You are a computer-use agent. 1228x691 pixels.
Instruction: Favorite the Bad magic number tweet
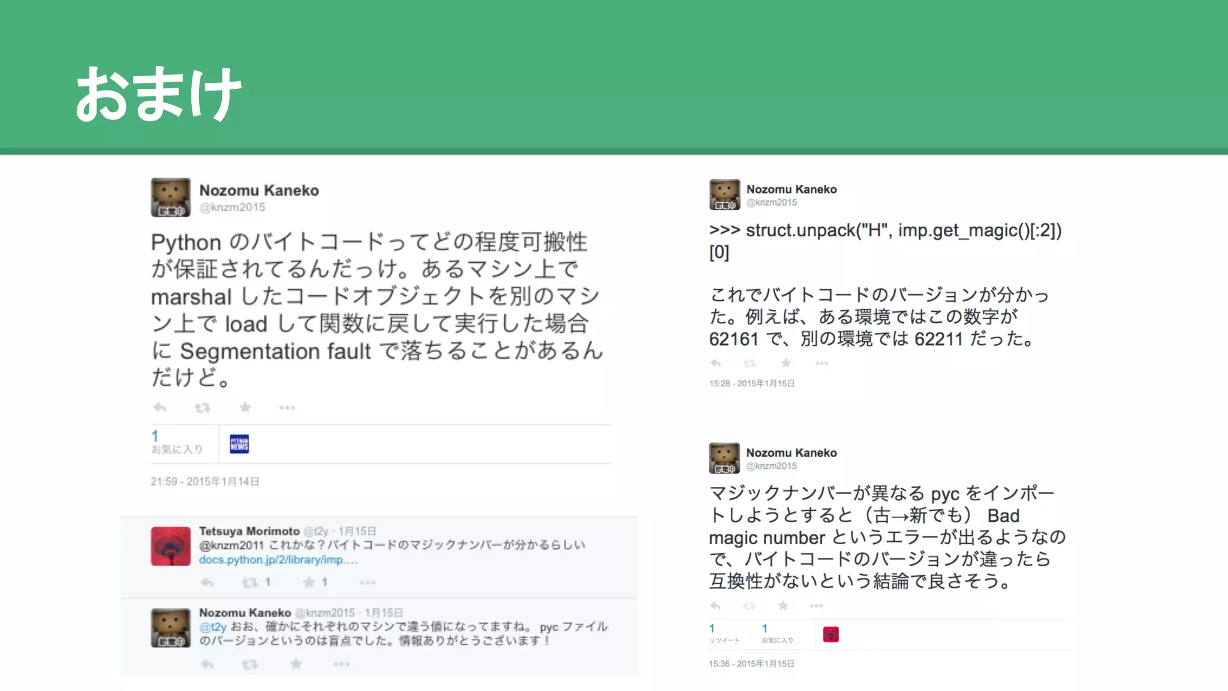tap(783, 605)
